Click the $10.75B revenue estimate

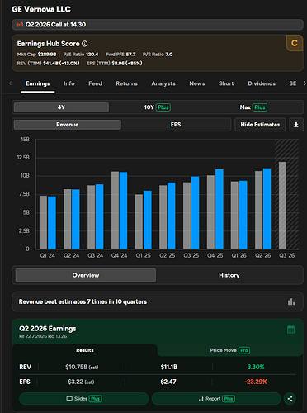coord(82,367)
